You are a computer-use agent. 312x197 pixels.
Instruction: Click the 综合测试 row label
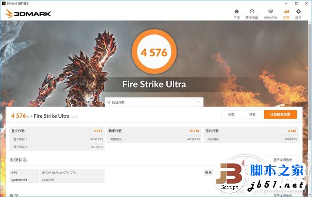tap(213, 139)
